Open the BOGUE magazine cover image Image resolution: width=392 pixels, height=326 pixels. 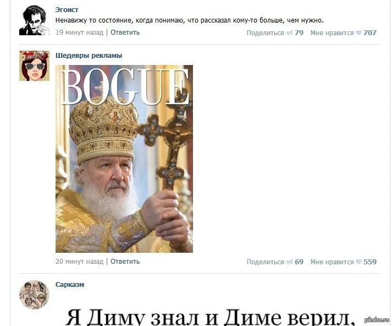coord(124,159)
